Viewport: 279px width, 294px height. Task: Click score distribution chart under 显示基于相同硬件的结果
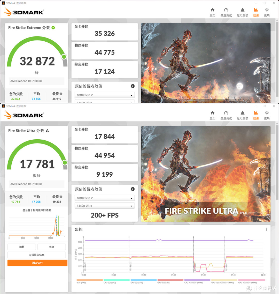[x=37, y=227]
